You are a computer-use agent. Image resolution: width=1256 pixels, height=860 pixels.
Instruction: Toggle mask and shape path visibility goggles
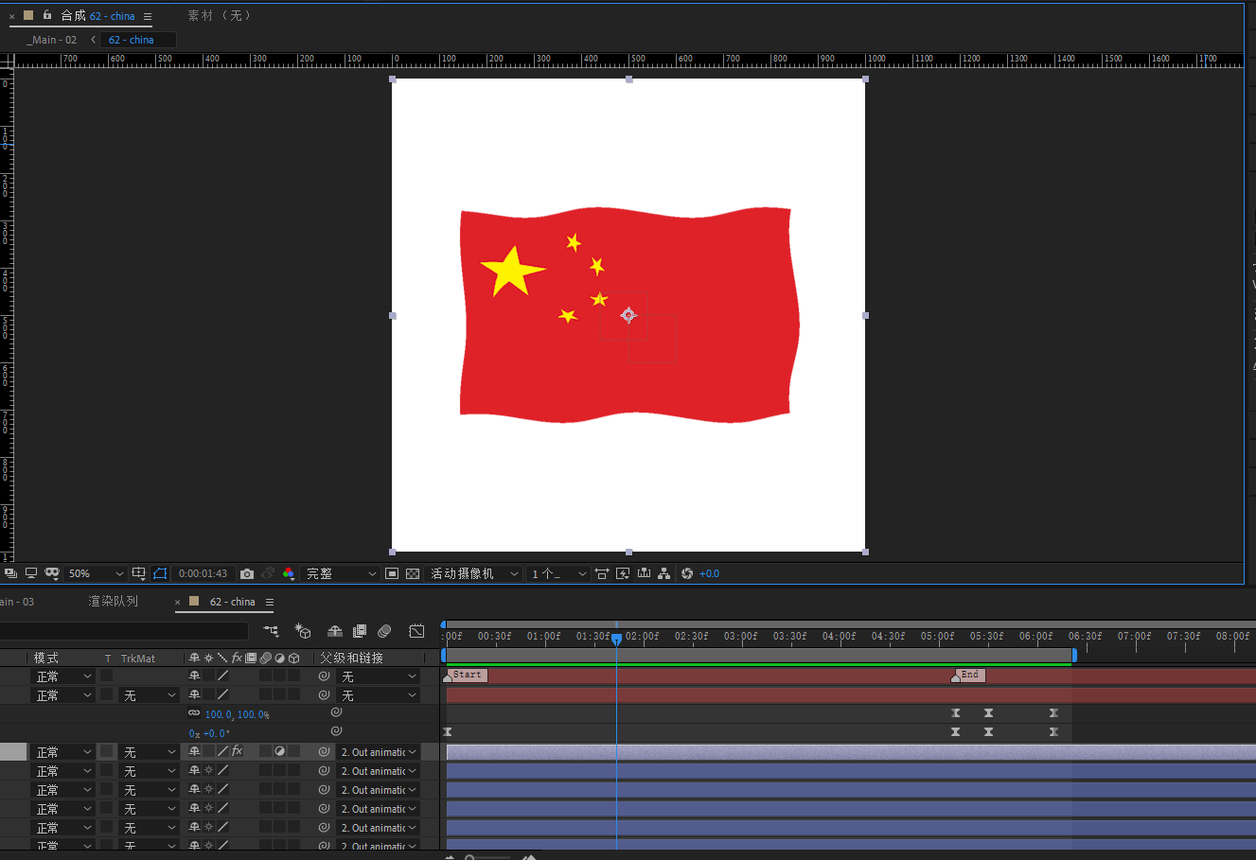pos(52,573)
